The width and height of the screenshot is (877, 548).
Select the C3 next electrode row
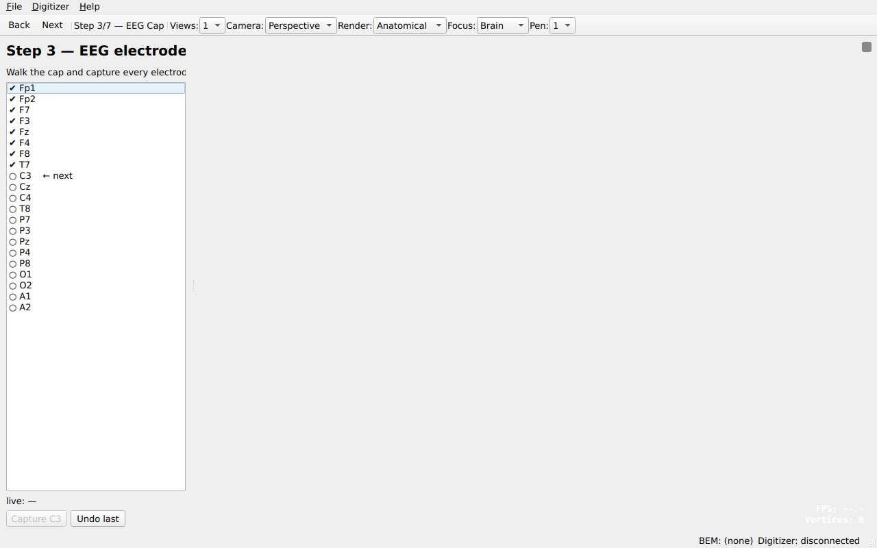[x=96, y=176]
